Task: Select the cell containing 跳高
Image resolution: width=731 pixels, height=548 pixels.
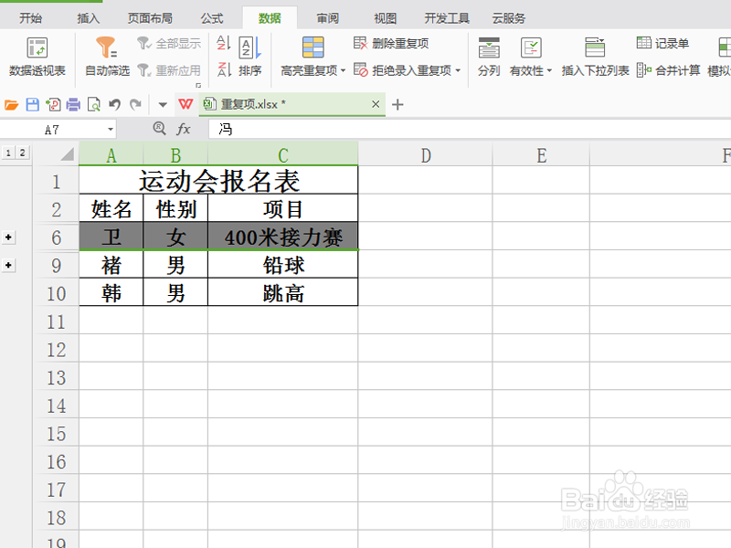Action: pyautogui.click(x=283, y=293)
